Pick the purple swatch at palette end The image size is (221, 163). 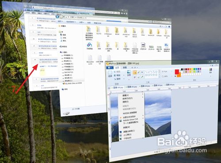tap(200, 69)
